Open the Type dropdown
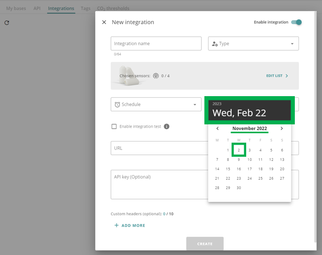 click(253, 43)
